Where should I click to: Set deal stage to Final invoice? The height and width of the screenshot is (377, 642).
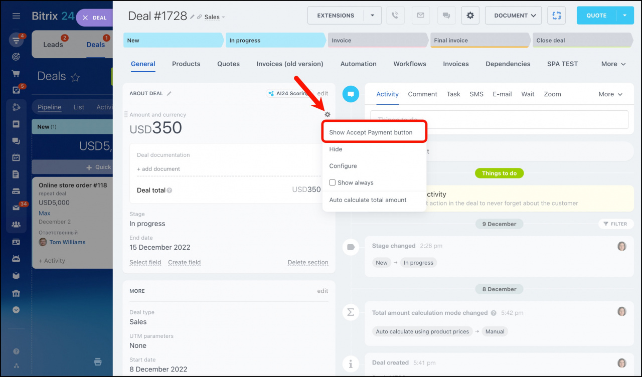click(x=479, y=41)
